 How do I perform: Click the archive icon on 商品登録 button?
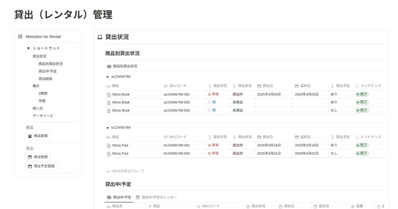30,136
